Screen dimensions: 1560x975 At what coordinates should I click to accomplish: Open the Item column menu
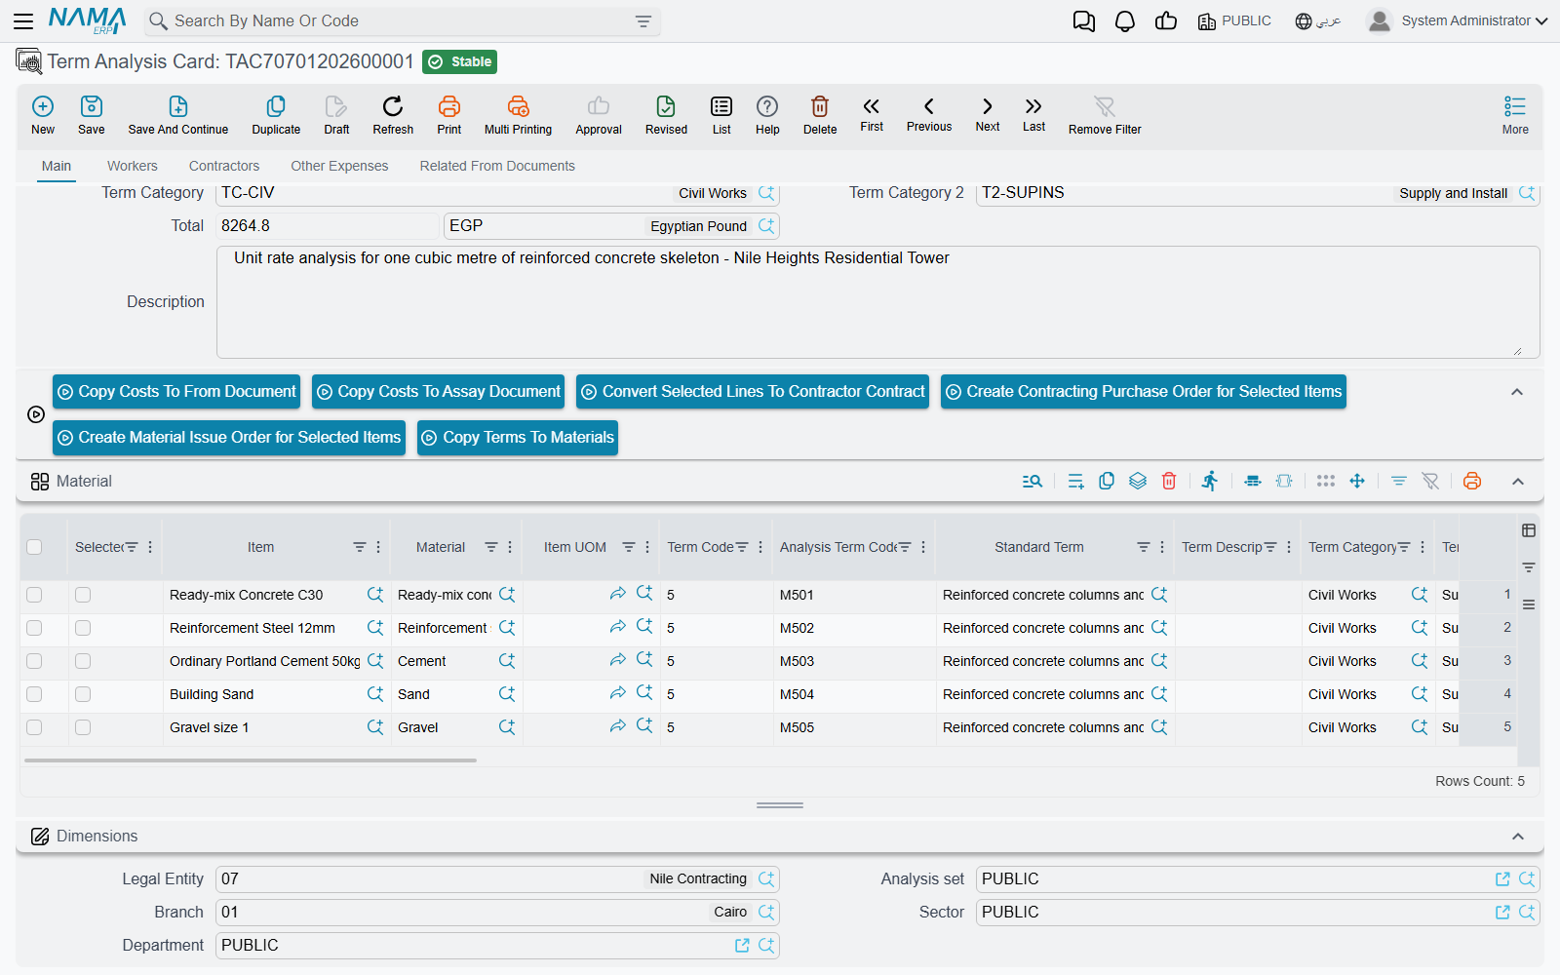point(379,547)
